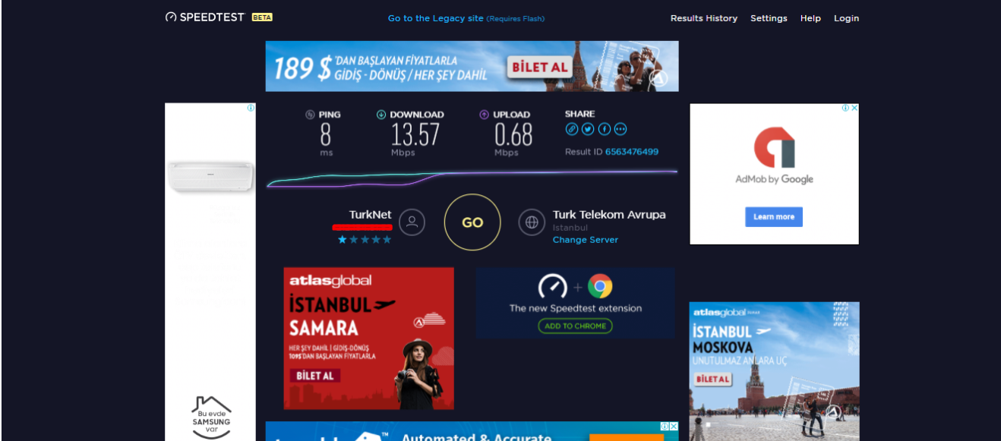Click the Samsung house logo in the left ad
The height and width of the screenshot is (441, 1001).
click(x=211, y=417)
